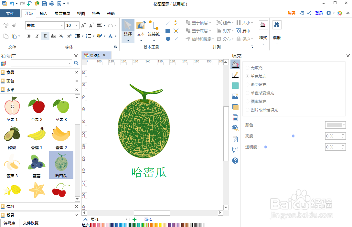Select the crop tool
This screenshot has height=227, width=352.
point(176,39)
